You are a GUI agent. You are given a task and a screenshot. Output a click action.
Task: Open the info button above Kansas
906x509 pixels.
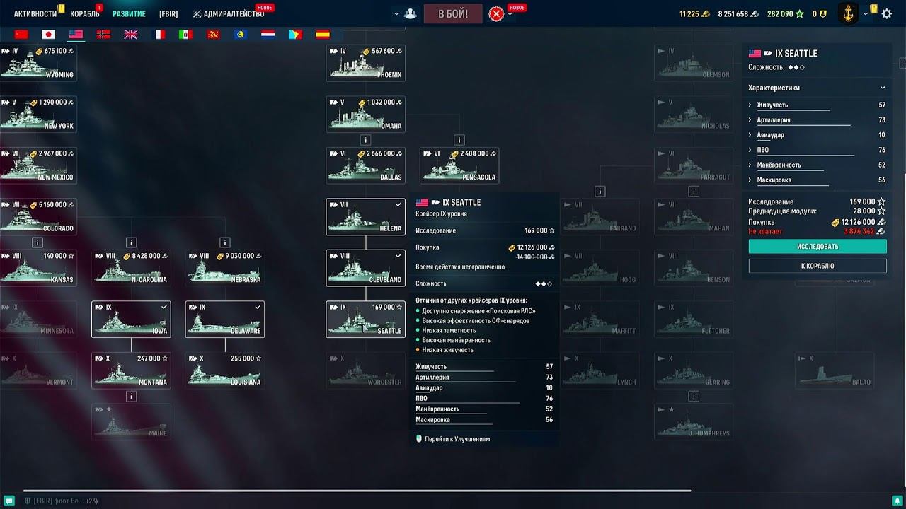pyautogui.click(x=38, y=242)
